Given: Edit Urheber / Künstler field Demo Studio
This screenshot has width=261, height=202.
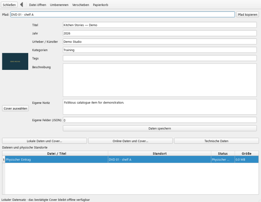Looking at the screenshot, I should (x=160, y=42).
